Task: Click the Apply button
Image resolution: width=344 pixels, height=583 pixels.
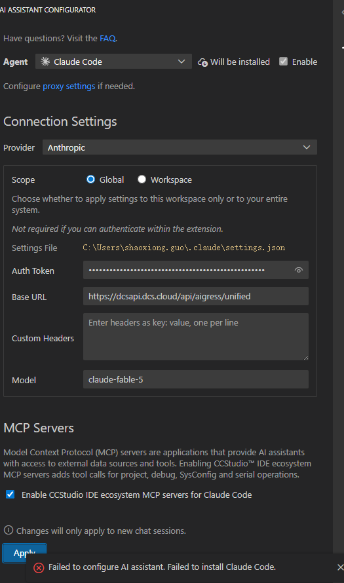Action: pyautogui.click(x=24, y=553)
